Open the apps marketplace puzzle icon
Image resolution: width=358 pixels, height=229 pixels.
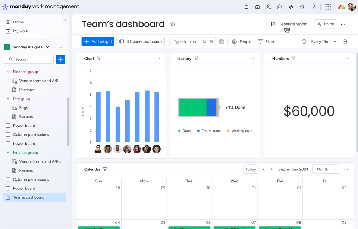(280, 7)
